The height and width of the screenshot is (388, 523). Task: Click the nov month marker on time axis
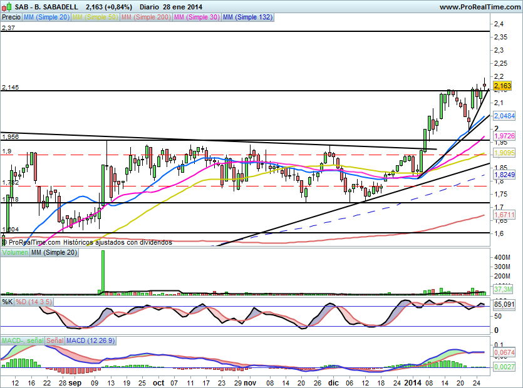250,383
